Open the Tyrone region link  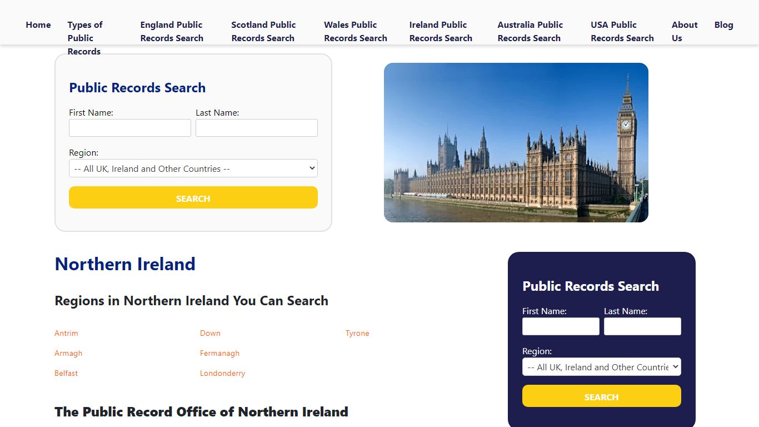point(357,333)
